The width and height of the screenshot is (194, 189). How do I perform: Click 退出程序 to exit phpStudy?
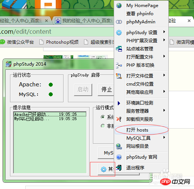pyautogui.click(x=141, y=168)
